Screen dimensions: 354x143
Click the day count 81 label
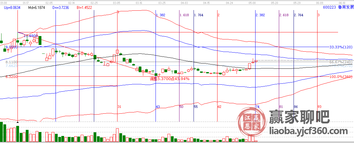coord(281,107)
